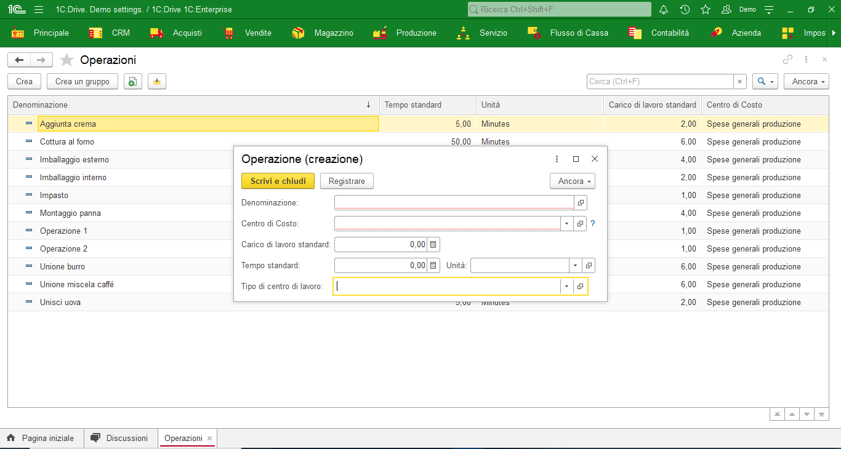Get link to Operazioni page icon
The height and width of the screenshot is (449, 841).
787,60
